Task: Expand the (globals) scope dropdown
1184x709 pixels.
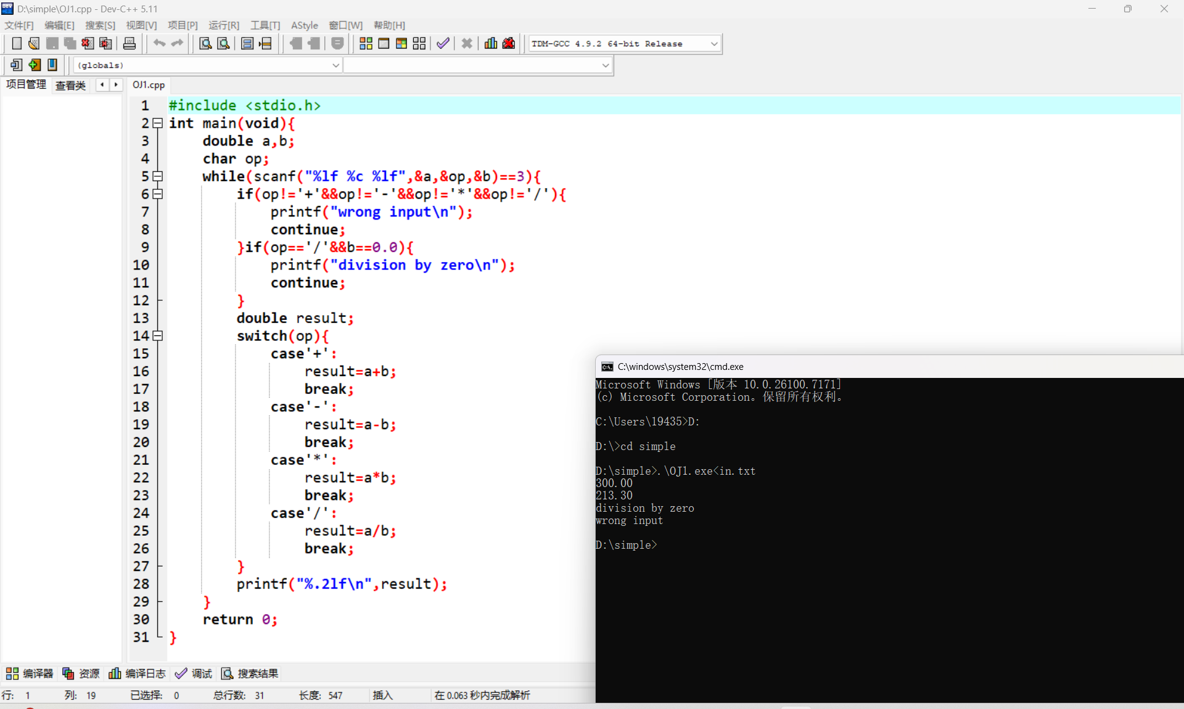Action: [335, 65]
